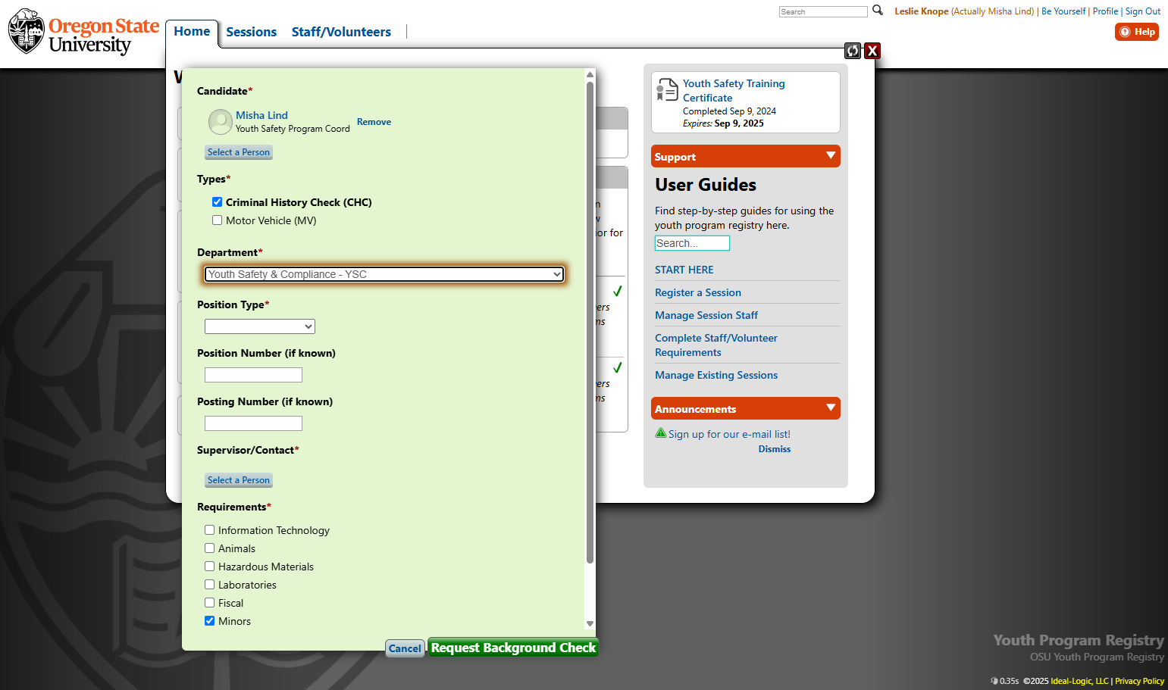Close the dialog with red X
The height and width of the screenshot is (690, 1168).
(x=872, y=51)
